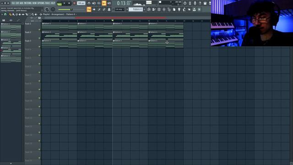Image resolution: width=293 pixels, height=165 pixels.
Task: Select the Paint brush tool in playlist
Action: (13, 14)
